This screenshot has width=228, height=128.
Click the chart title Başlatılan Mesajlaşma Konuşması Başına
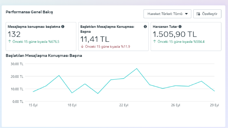44,56
